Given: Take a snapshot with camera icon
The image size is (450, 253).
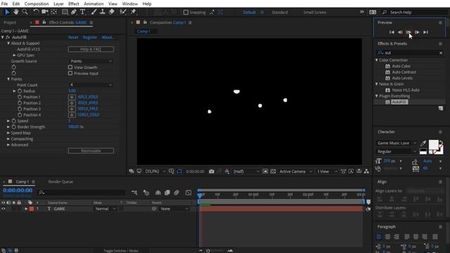Looking at the screenshot, I should click(212, 171).
